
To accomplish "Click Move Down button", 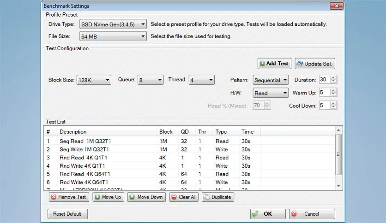I will pyautogui.click(x=146, y=197).
